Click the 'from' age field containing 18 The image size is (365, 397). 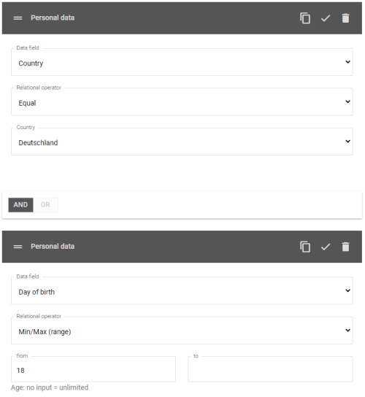click(93, 369)
